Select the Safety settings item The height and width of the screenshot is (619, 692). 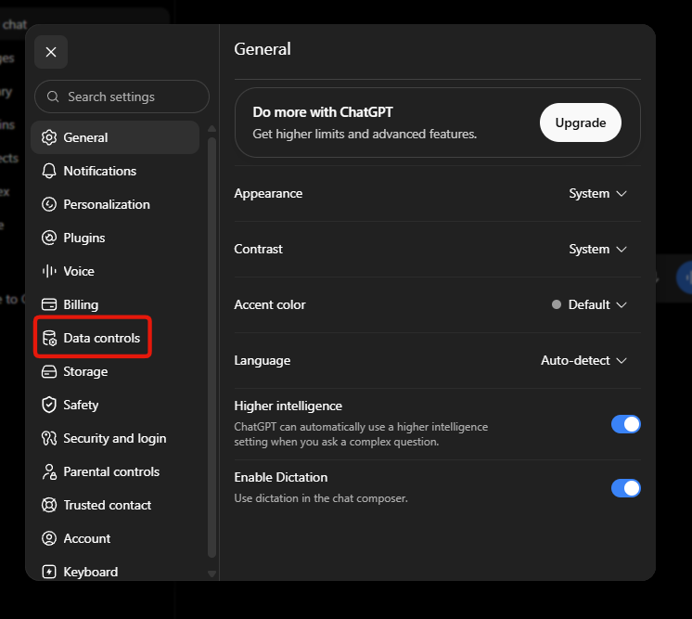[115, 405]
